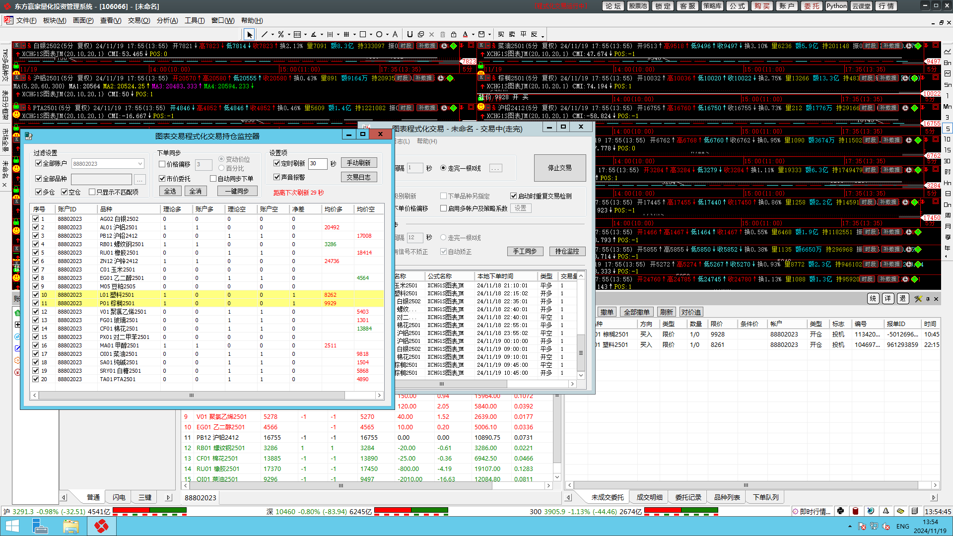Click the 反 reverse-position toolbar icon
This screenshot has height=536, width=953.
pyautogui.click(x=534, y=34)
